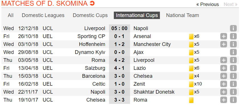Open the Domestic Cups tab
Image resolution: width=241 pixels, height=105 pixels.
click(90, 15)
